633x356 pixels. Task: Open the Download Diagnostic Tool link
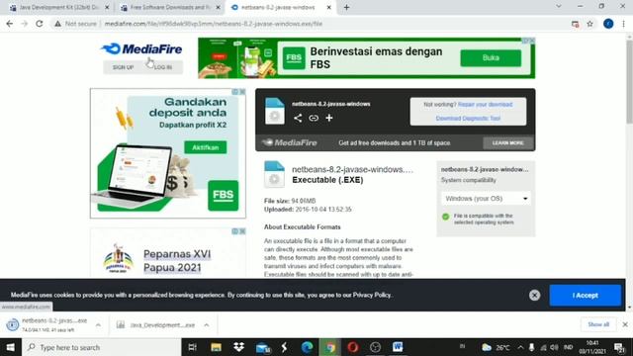click(x=468, y=119)
